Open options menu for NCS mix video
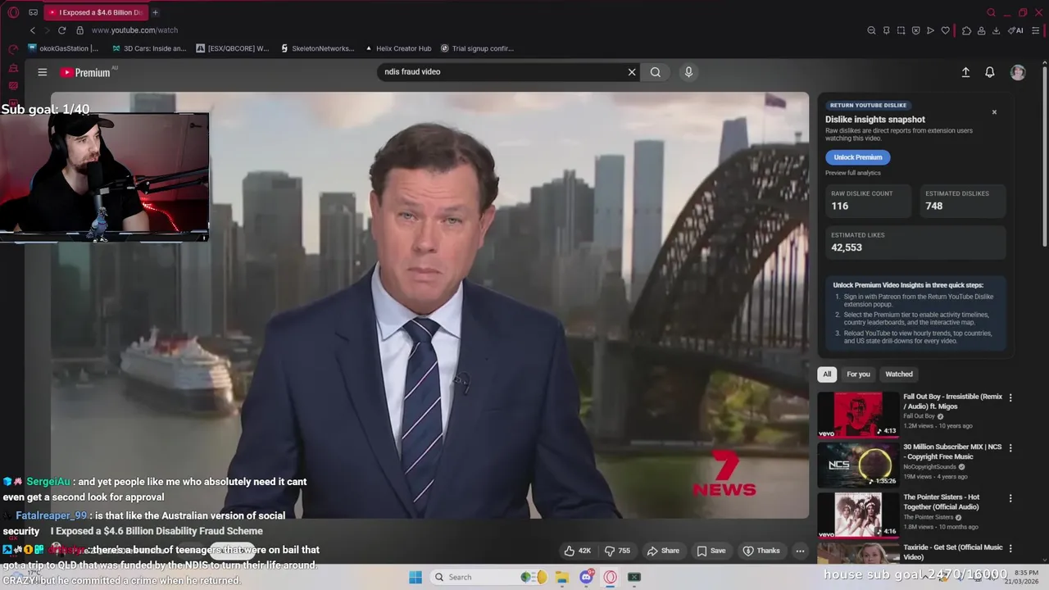Image resolution: width=1049 pixels, height=590 pixels. pyautogui.click(x=1010, y=448)
